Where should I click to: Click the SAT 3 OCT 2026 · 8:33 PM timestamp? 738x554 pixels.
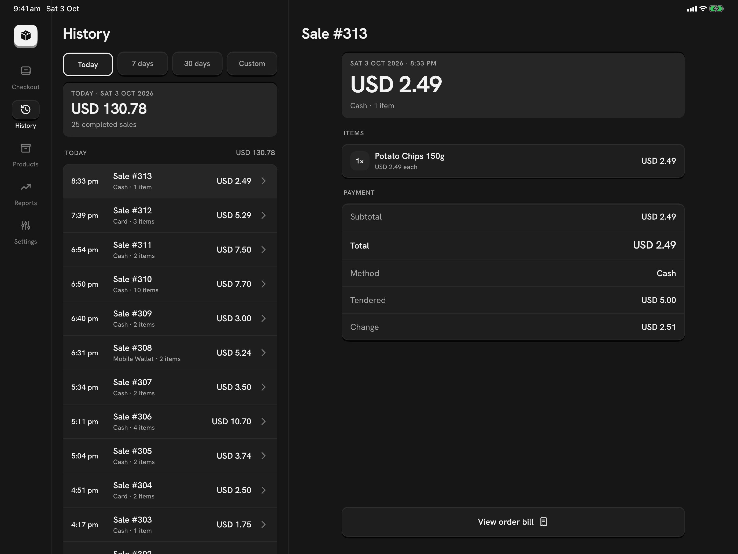coord(393,63)
